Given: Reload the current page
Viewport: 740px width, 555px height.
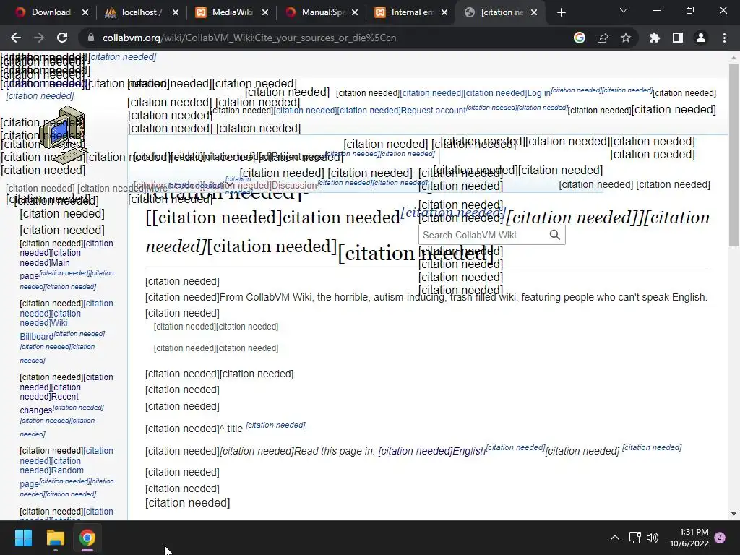Looking at the screenshot, I should pyautogui.click(x=62, y=38).
